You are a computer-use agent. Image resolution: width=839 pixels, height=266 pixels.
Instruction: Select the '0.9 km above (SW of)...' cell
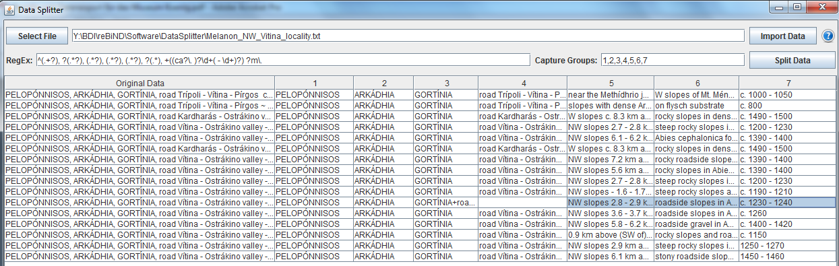click(x=610, y=234)
